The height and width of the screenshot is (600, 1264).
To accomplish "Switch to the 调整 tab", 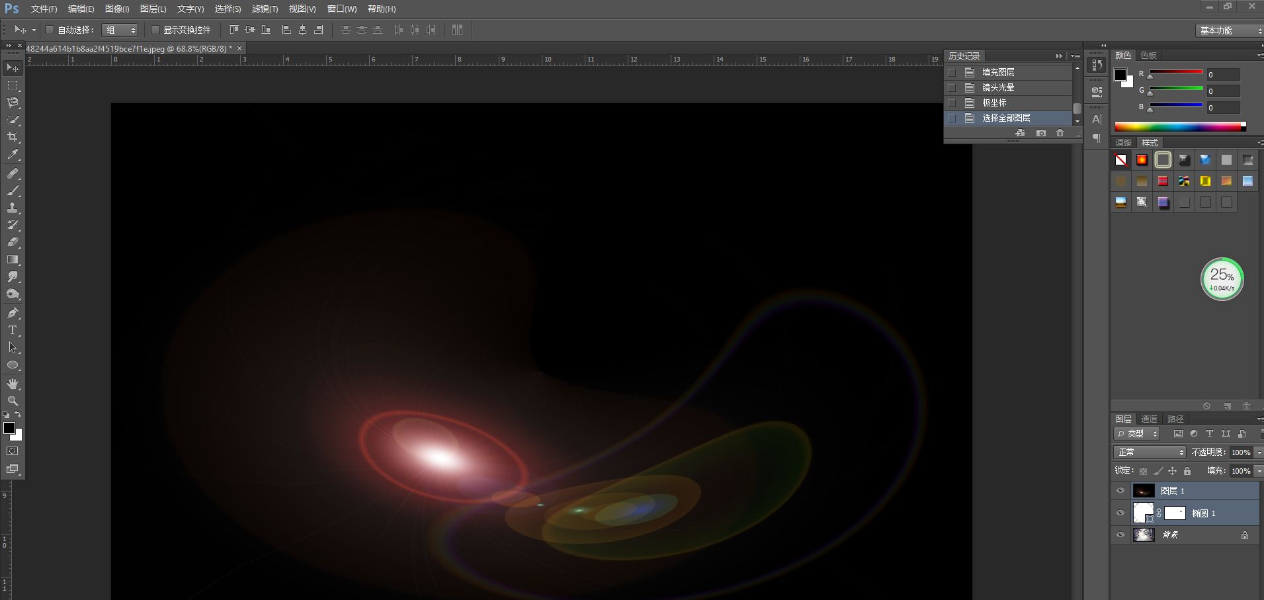I will click(1124, 142).
